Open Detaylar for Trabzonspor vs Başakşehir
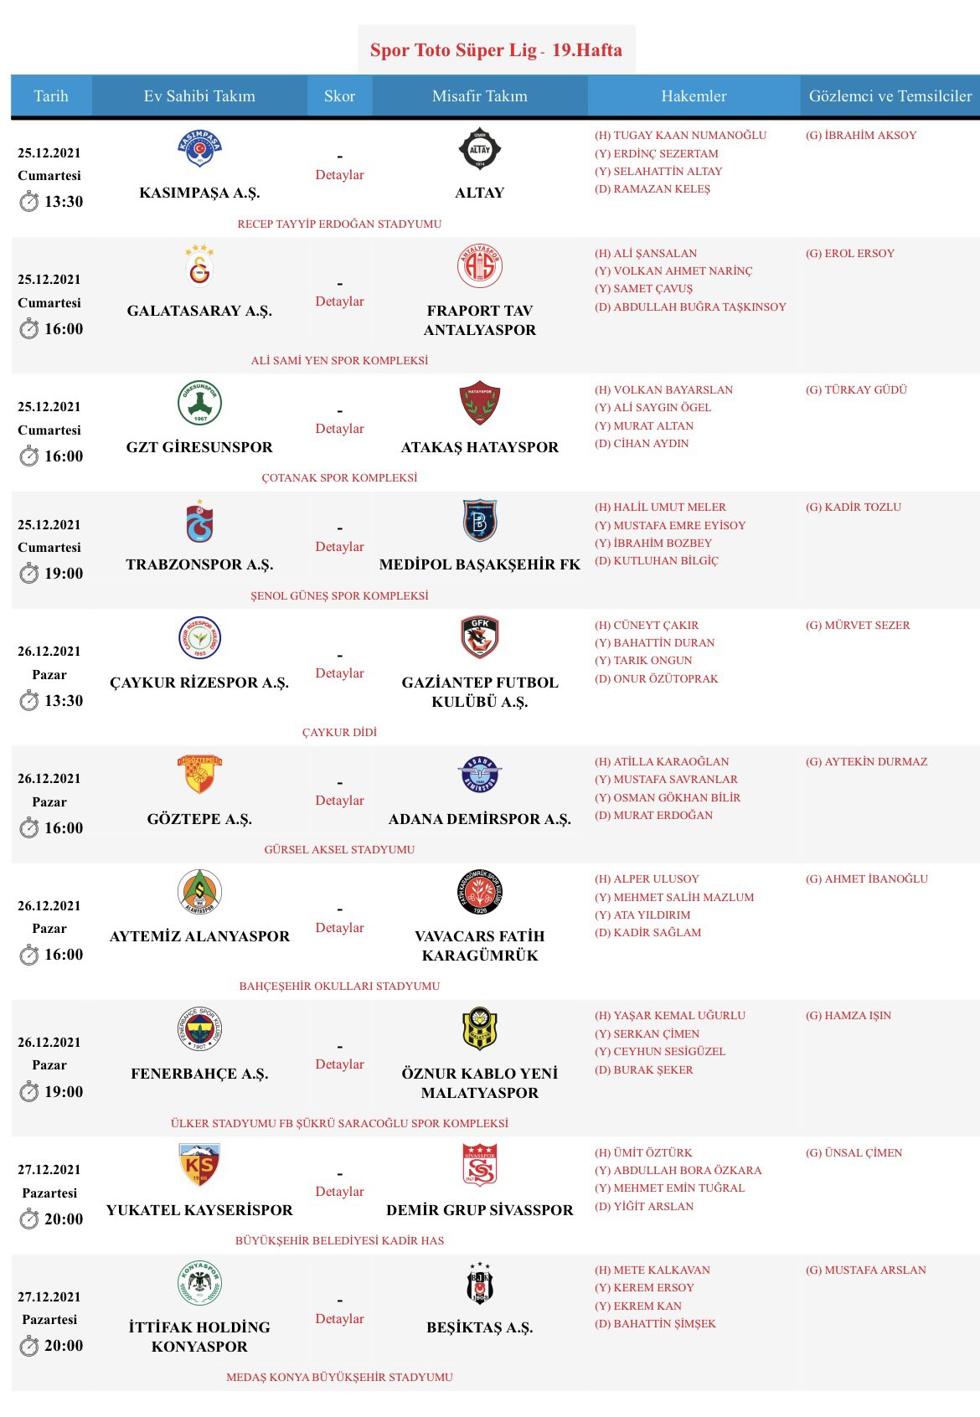This screenshot has width=980, height=1417. click(x=339, y=547)
